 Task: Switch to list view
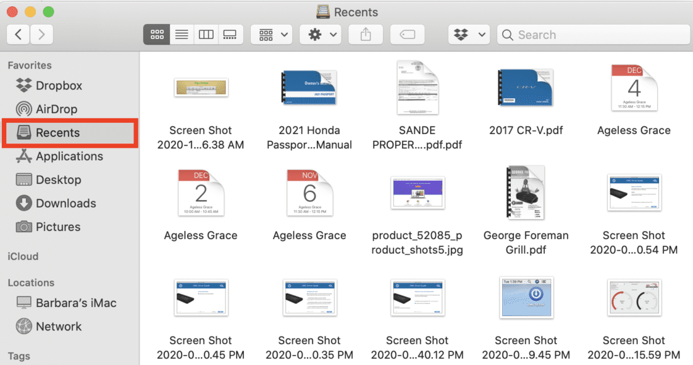point(181,35)
